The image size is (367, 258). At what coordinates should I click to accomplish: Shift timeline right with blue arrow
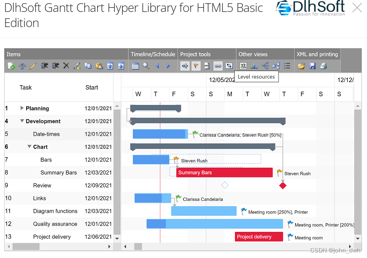click(168, 66)
